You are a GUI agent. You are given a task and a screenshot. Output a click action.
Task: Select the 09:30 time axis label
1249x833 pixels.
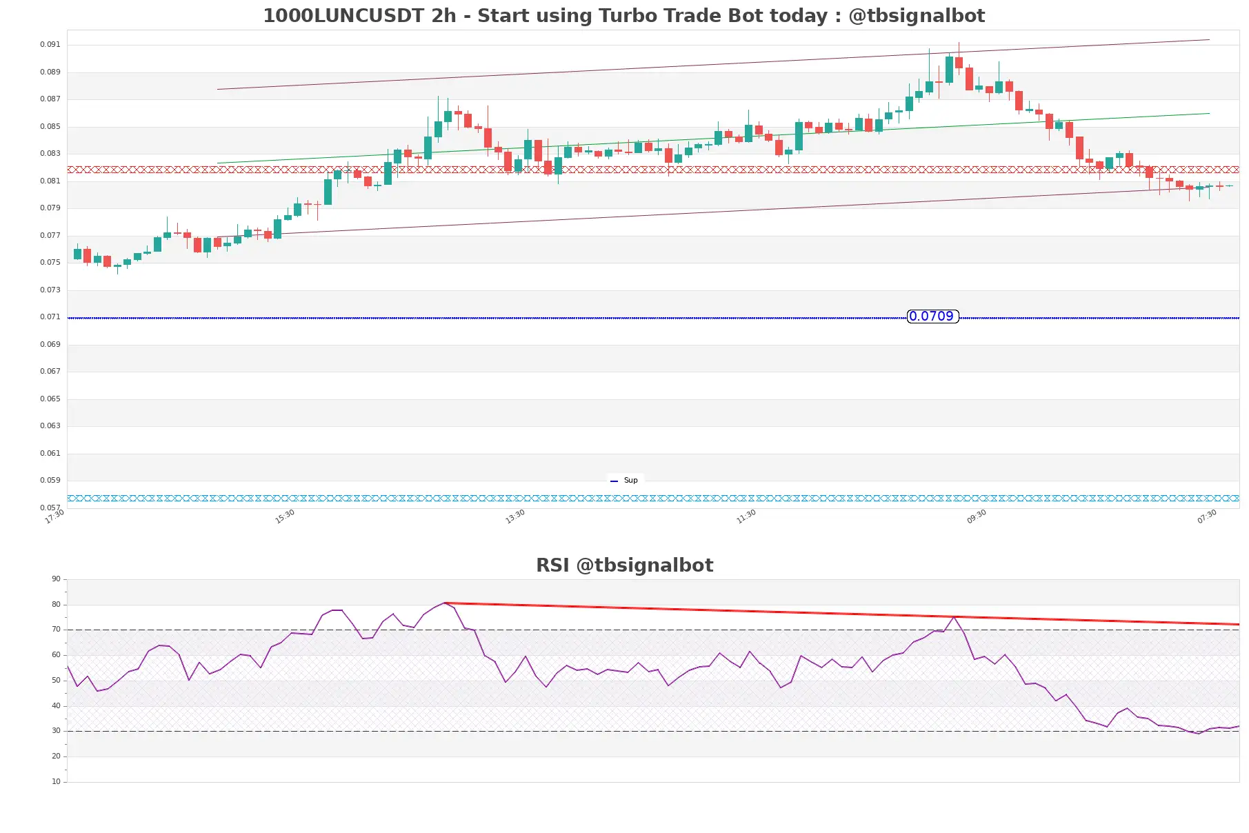point(977,516)
